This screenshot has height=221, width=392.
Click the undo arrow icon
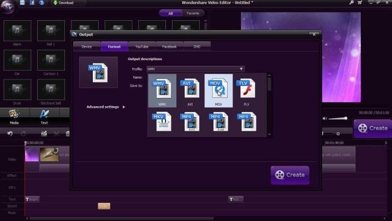click(10, 133)
